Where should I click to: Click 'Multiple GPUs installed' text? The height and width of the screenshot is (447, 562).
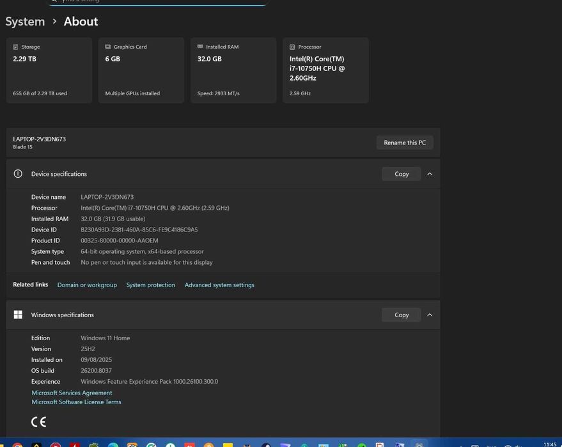pos(132,93)
